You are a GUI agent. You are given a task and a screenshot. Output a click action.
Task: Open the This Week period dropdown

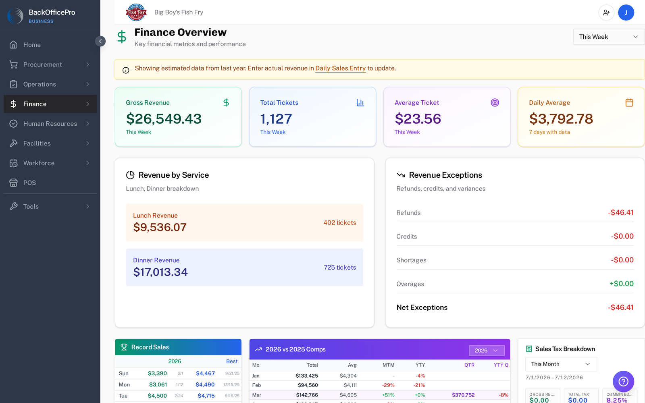point(609,37)
